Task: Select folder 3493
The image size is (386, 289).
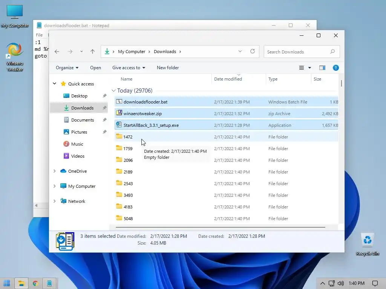Action: [226, 195]
